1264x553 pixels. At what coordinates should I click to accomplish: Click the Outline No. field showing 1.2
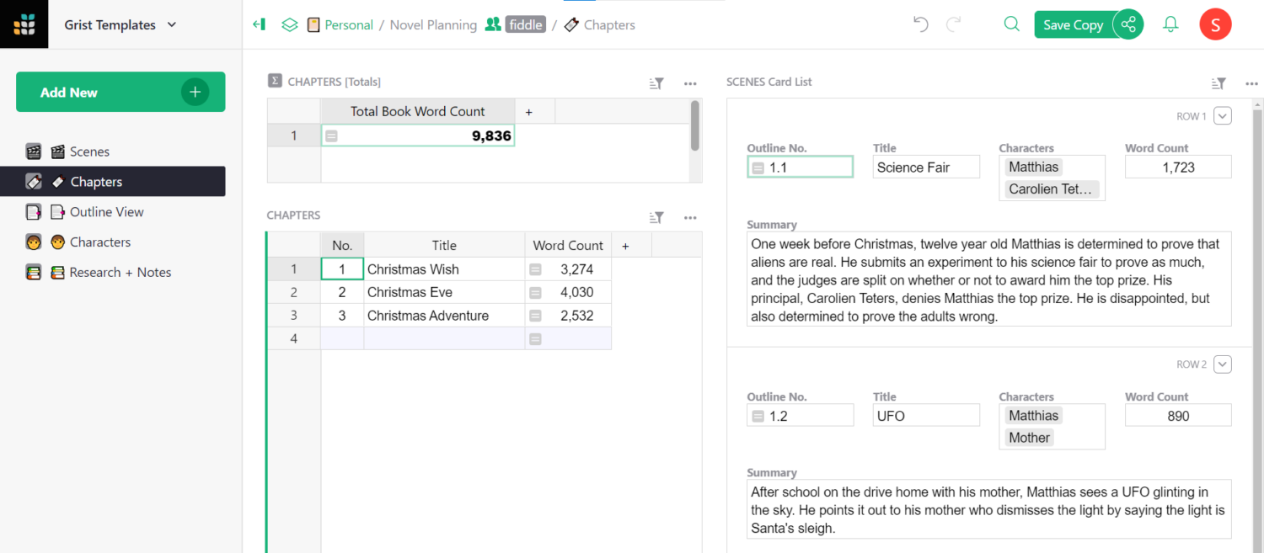pyautogui.click(x=800, y=416)
